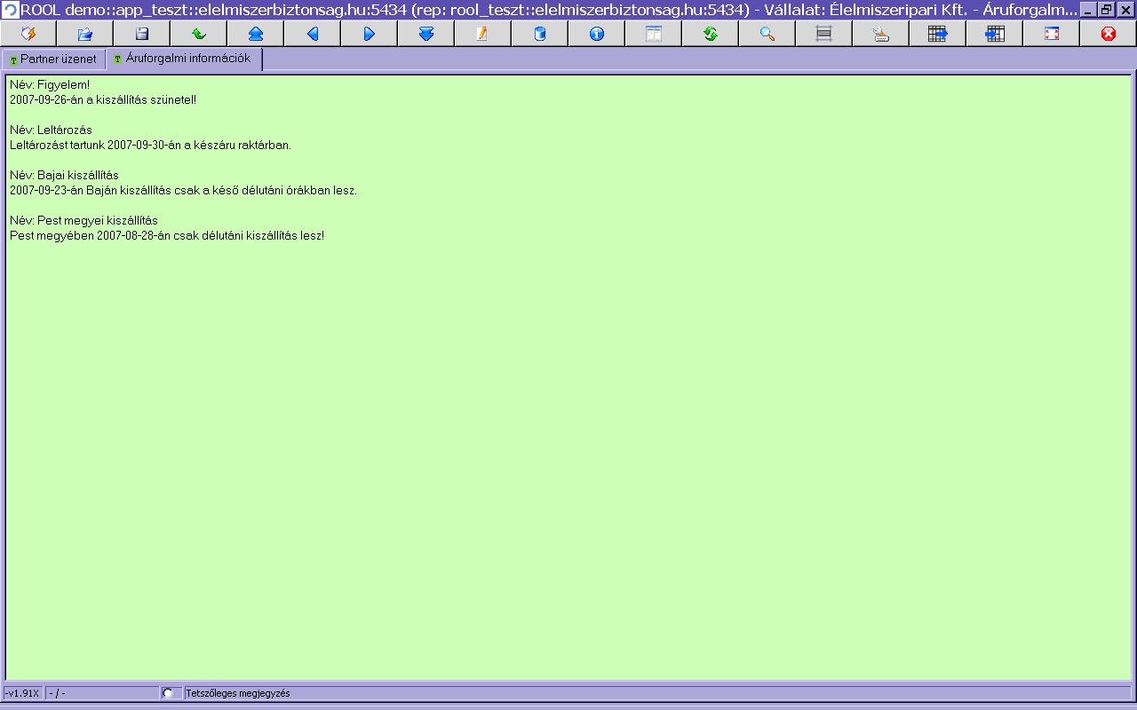Open search with the magnifying glass icon
The height and width of the screenshot is (710, 1137).
(x=767, y=34)
